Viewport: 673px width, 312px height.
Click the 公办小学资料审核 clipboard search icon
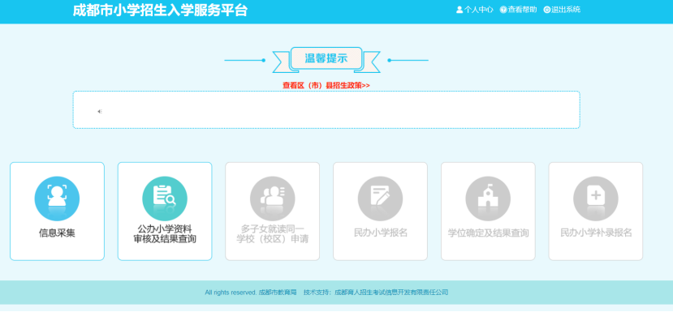(165, 199)
